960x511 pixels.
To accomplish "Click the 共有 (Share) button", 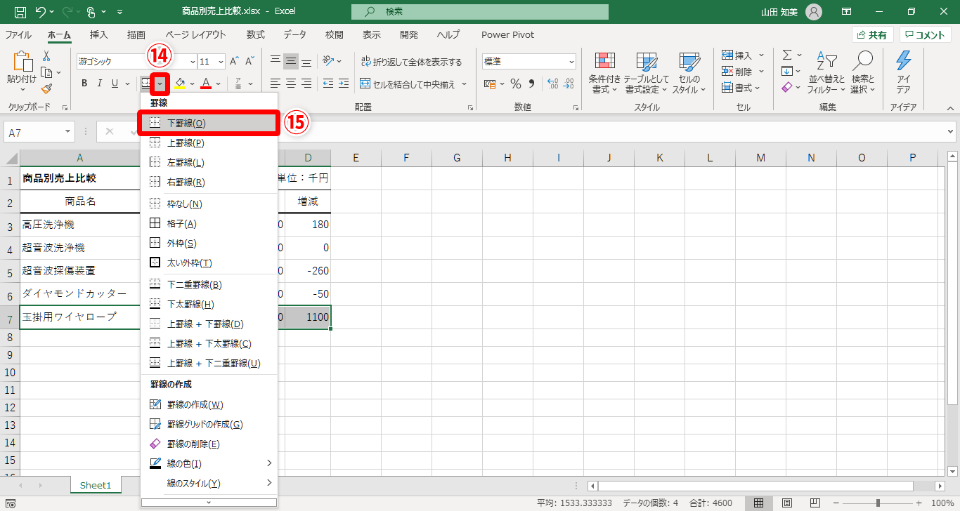I will tap(872, 34).
